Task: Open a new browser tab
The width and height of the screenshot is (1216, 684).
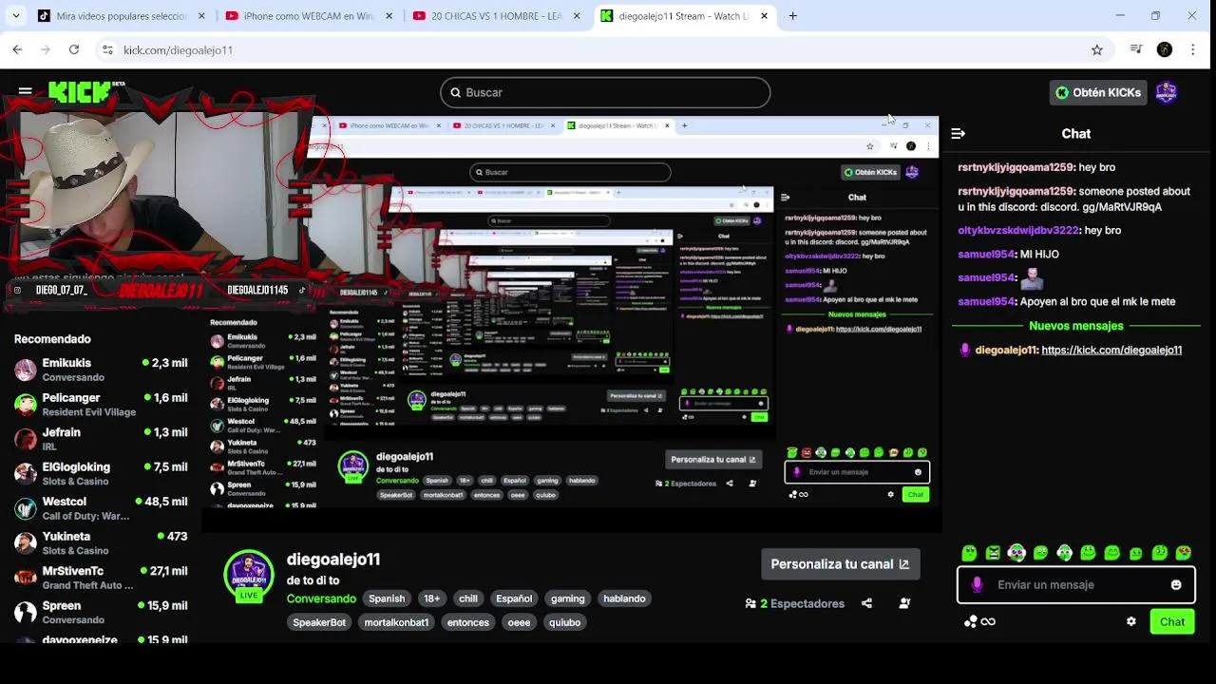Action: 792,15
